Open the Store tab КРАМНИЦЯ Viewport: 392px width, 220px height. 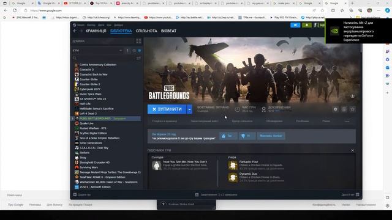(x=96, y=31)
